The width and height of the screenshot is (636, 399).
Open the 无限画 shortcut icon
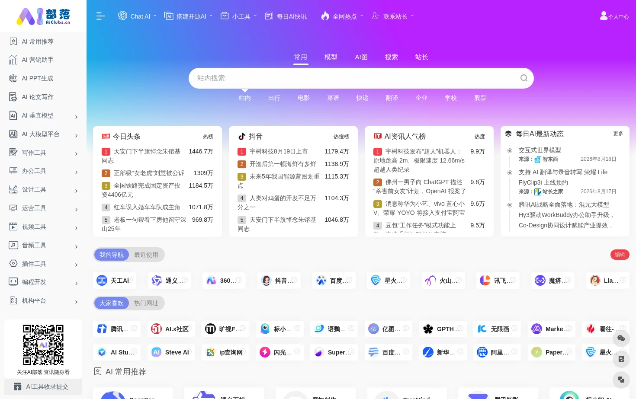[482, 329]
